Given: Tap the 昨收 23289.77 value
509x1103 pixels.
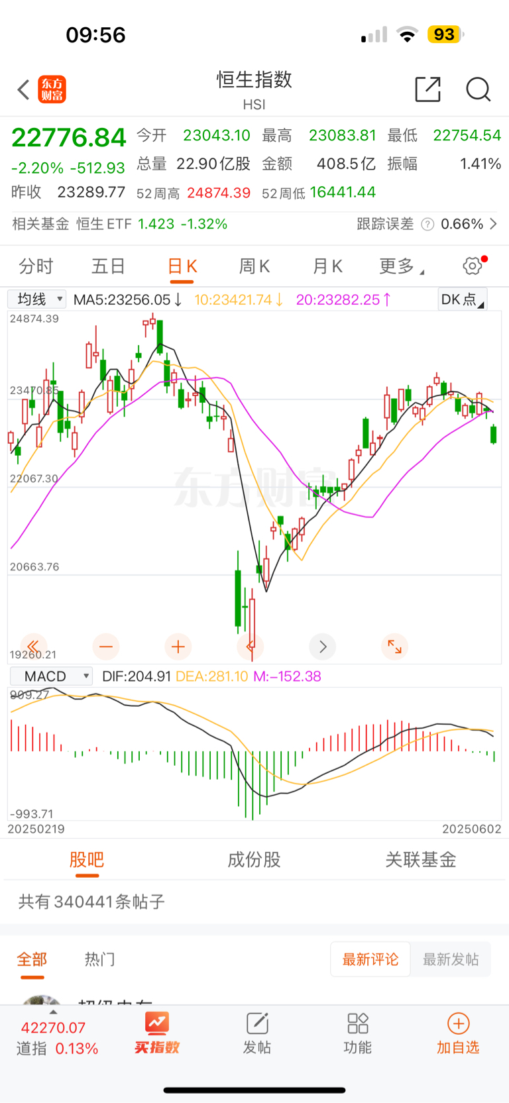Looking at the screenshot, I should pos(91,192).
